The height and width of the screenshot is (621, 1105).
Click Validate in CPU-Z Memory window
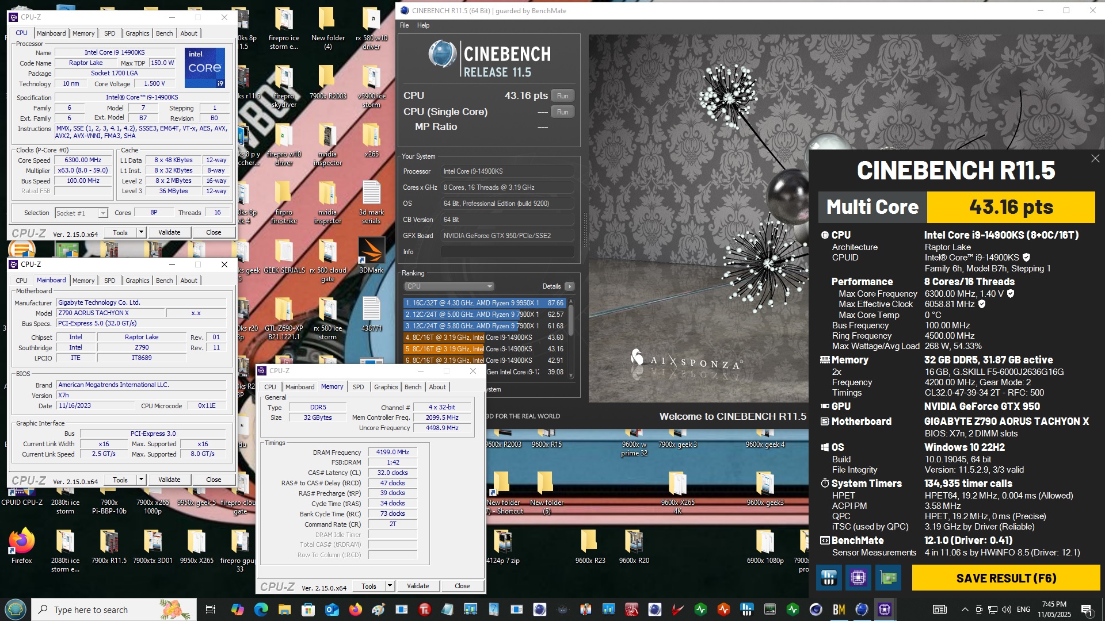418,586
